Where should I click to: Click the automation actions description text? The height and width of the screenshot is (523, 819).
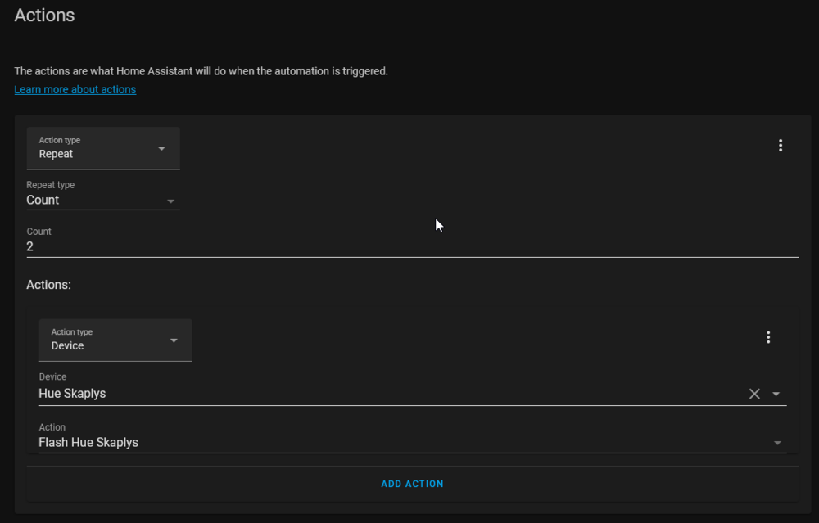pyautogui.click(x=201, y=71)
